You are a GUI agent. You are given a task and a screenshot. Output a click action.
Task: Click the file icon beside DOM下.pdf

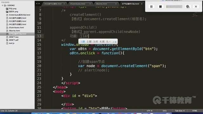click(7, 40)
